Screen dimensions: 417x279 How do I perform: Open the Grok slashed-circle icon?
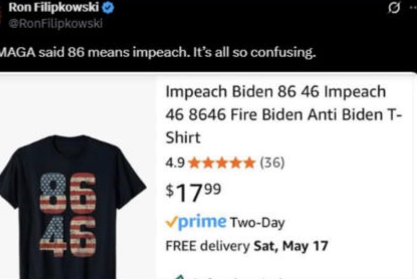(393, 8)
